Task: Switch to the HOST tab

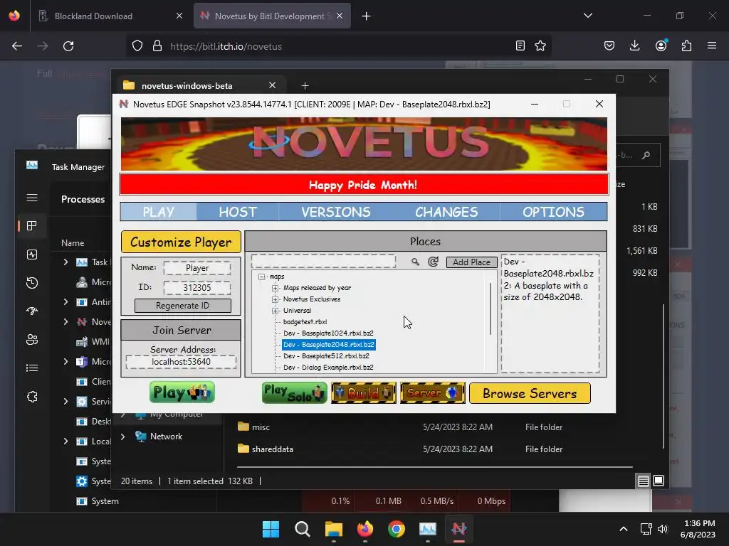Action: point(238,212)
